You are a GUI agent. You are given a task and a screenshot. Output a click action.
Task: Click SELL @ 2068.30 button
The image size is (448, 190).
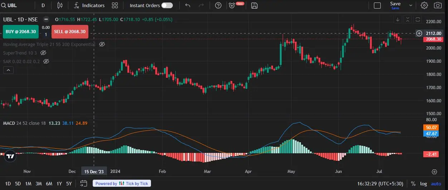[x=69, y=31]
